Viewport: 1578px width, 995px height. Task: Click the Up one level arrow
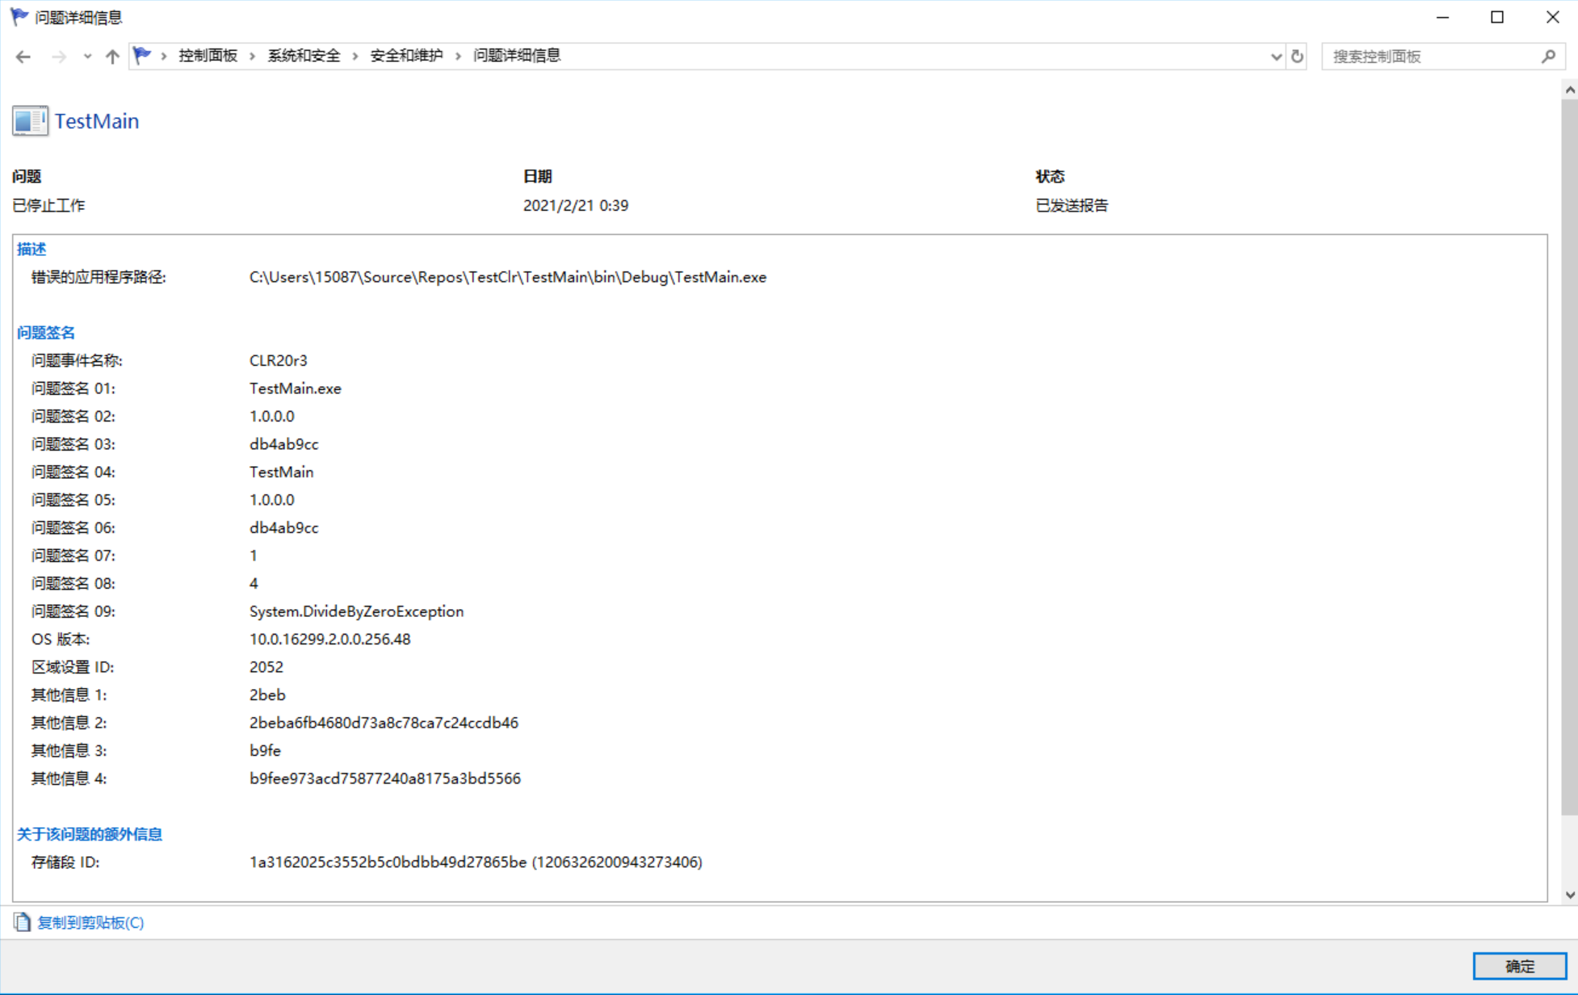click(112, 57)
